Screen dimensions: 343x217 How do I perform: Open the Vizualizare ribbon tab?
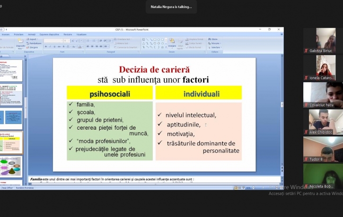coord(81,34)
